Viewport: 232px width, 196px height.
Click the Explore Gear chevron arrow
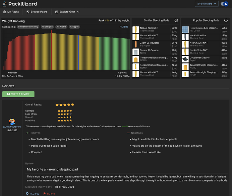point(78,12)
